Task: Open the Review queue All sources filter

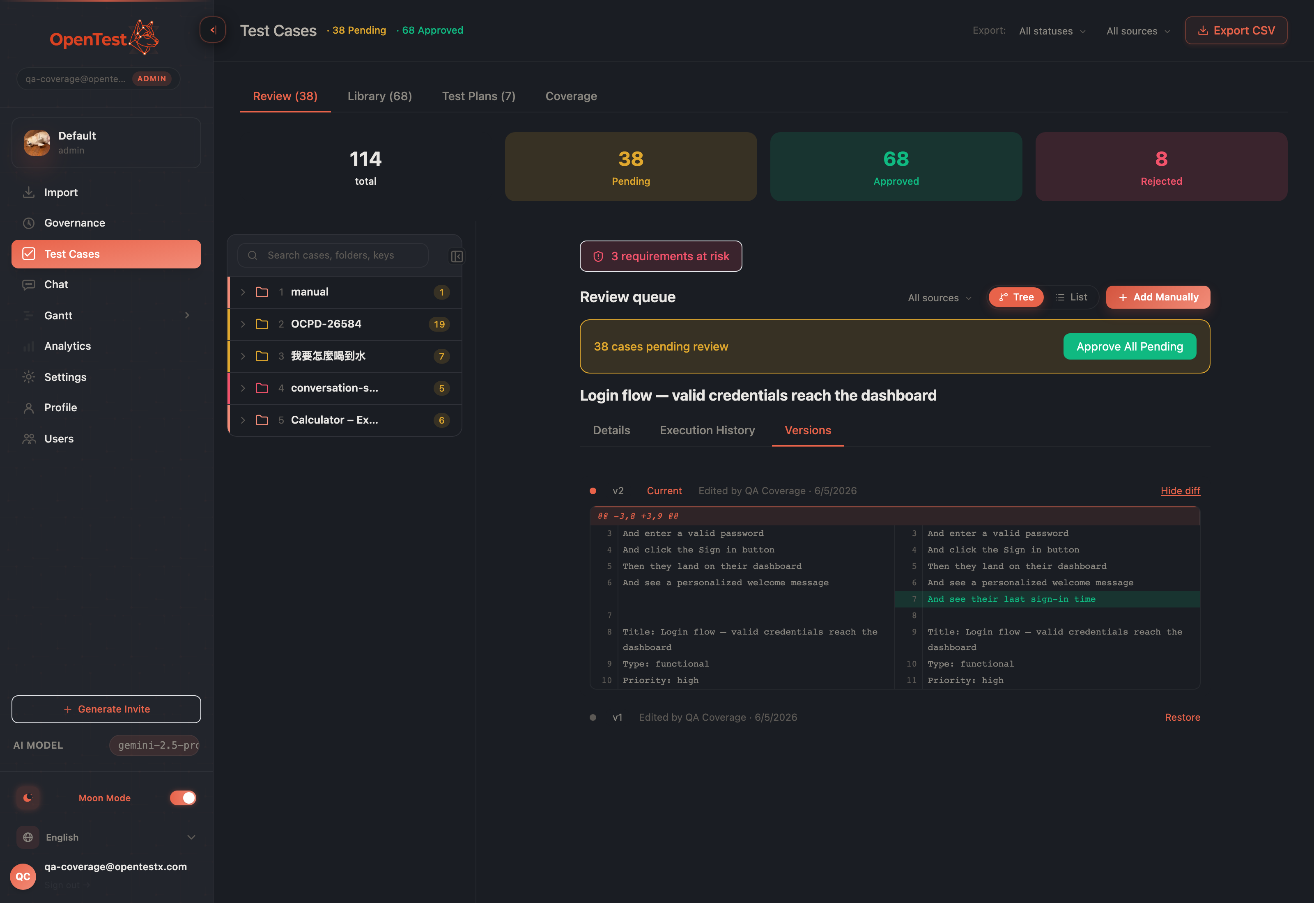Action: [x=940, y=298]
